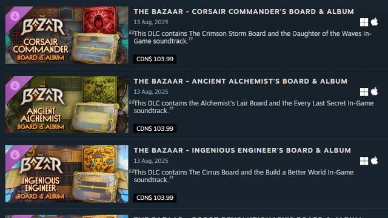
Task: Click the CDN$ 103.99 price for Ancient Alchemist
Action: [155, 128]
